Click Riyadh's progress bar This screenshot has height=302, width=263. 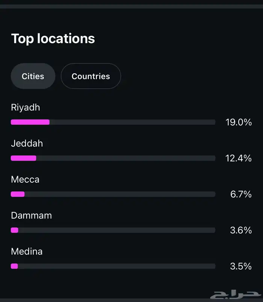[x=113, y=122]
